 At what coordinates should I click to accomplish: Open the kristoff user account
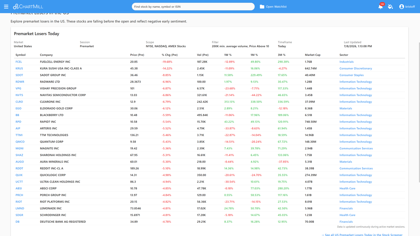(407, 7)
